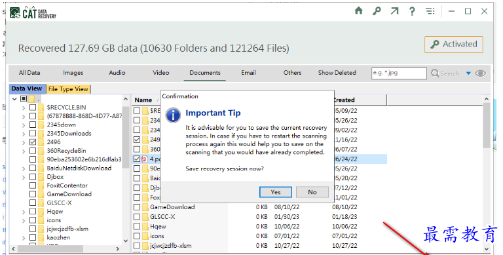This screenshot has height=255, width=503.
Task: Click the upgrade arrow icon in header
Action: pyautogui.click(x=394, y=11)
